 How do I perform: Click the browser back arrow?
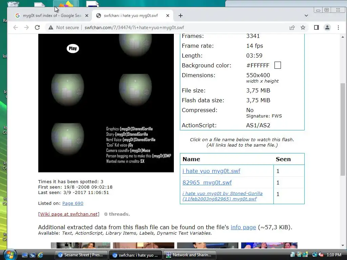[16, 27]
